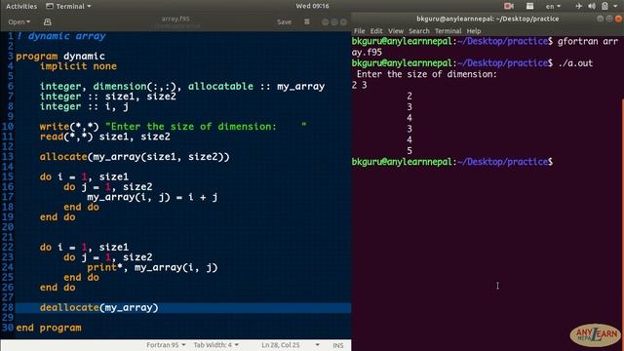Click on 'integer :: i, j' declaration line

click(84, 106)
